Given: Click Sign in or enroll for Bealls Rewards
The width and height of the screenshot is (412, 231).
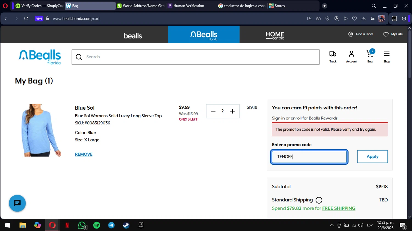Looking at the screenshot, I should 305,118.
